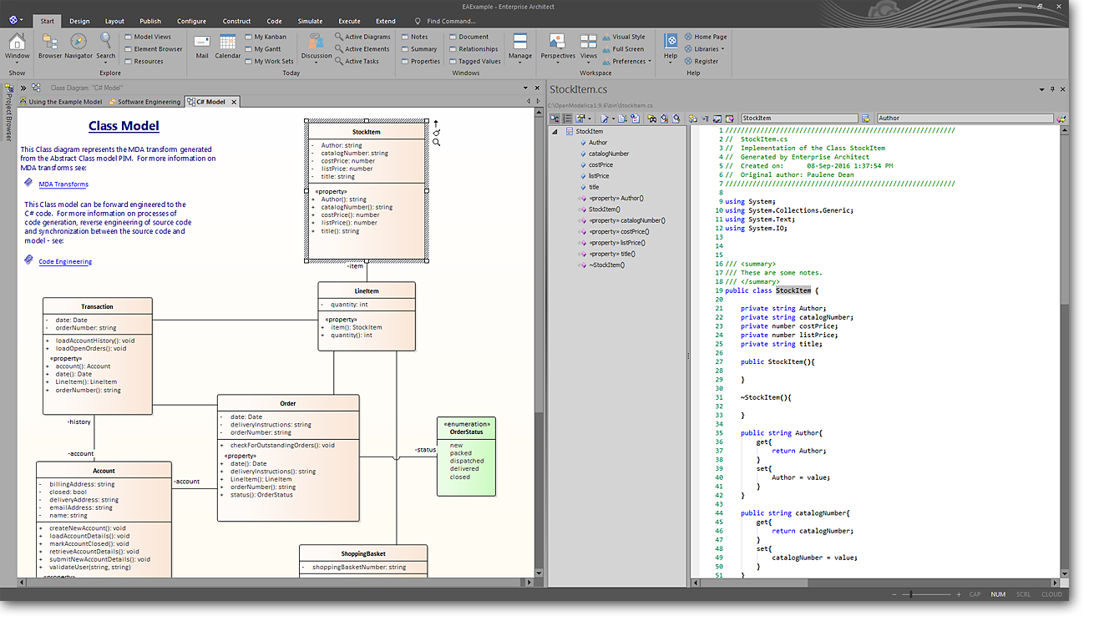Open the Calendar icon in Today group

coord(227,43)
